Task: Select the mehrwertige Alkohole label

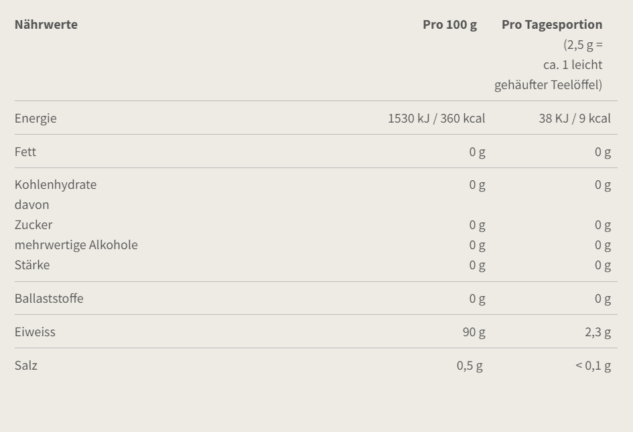Action: click(76, 245)
